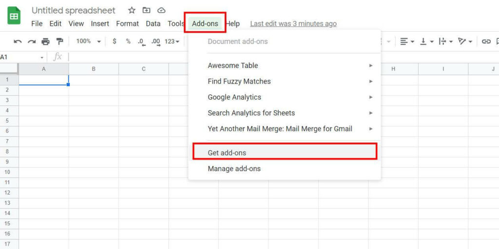Image resolution: width=499 pixels, height=249 pixels.
Task: Increase decimal places
Action: click(x=156, y=42)
